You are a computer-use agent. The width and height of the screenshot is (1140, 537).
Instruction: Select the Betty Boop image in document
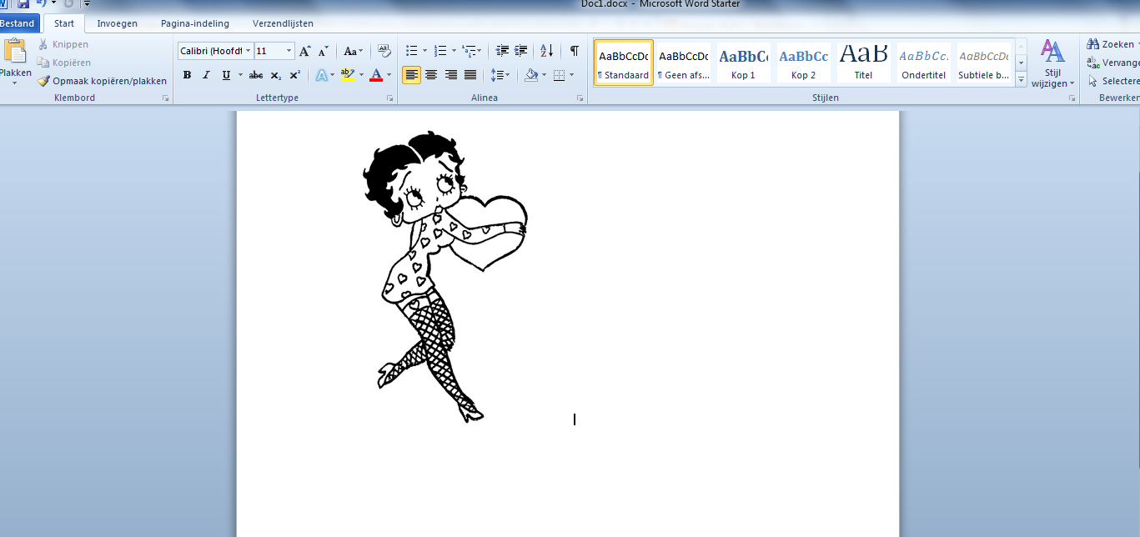point(444,275)
